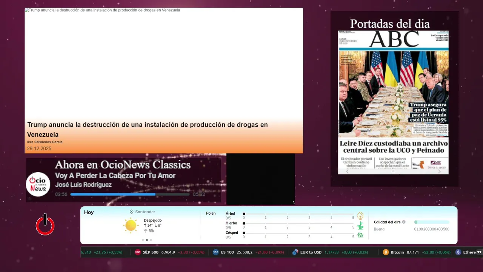Click the air quality index bar
Viewport: 483px width, 272px height.
(x=432, y=222)
